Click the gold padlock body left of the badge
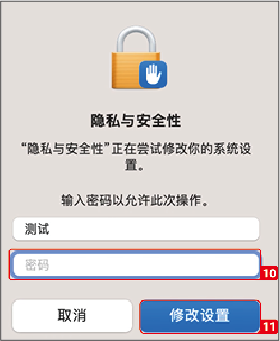 point(125,71)
